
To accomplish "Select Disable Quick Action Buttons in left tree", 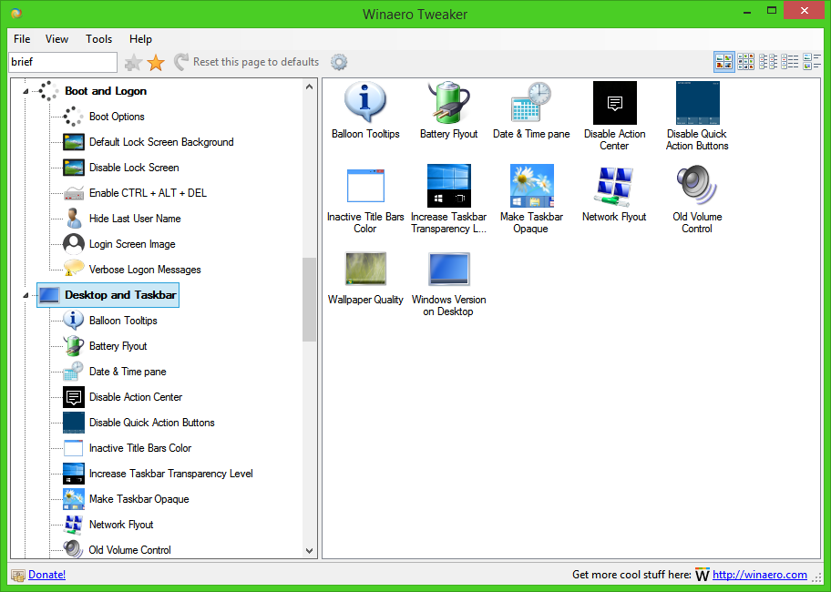I will (x=151, y=423).
